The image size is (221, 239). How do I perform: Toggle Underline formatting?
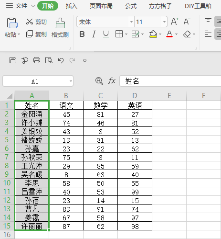[106, 34]
